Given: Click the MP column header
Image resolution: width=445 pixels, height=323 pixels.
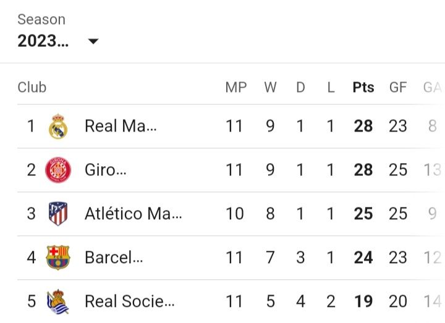Looking at the screenshot, I should pos(236,87).
